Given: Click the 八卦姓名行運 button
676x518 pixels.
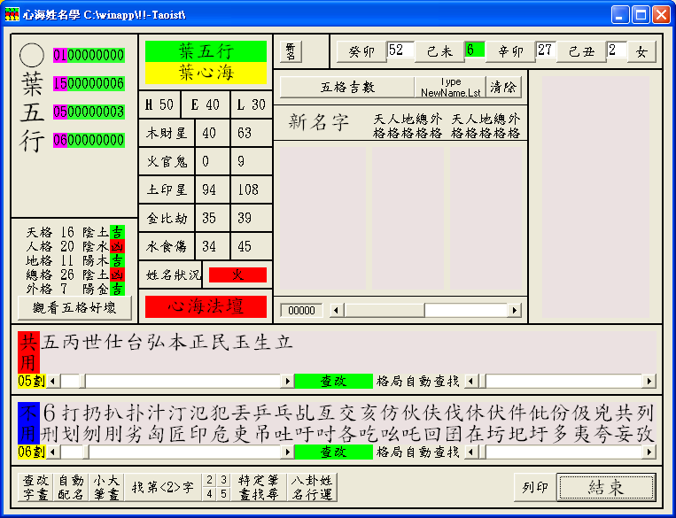Looking at the screenshot, I should [x=312, y=487].
